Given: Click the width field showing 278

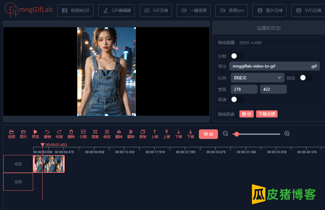Looking at the screenshot, I should (244, 89).
